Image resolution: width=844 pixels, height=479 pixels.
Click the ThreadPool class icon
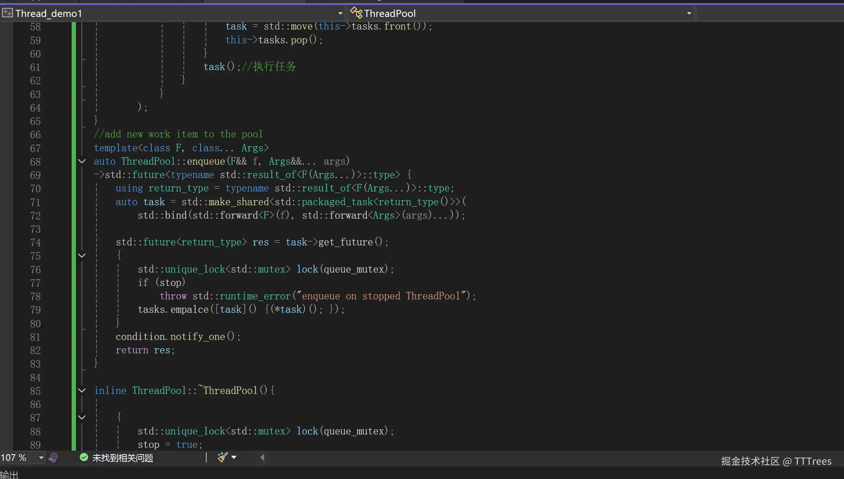pos(356,13)
